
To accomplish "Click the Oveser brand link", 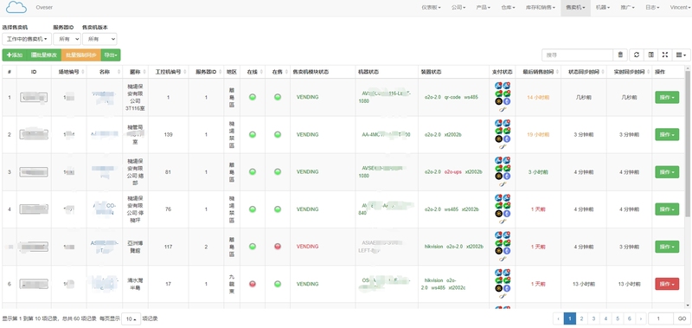I will [44, 8].
